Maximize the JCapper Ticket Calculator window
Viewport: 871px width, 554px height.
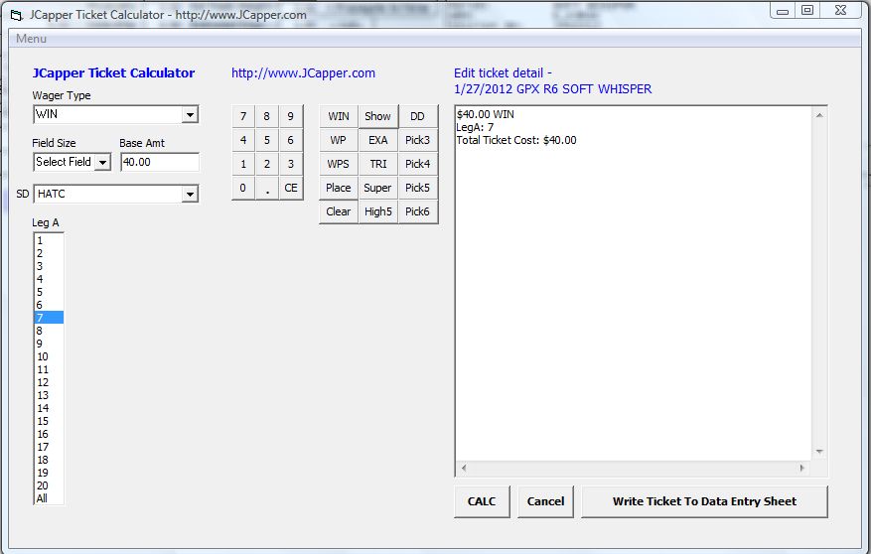(807, 11)
